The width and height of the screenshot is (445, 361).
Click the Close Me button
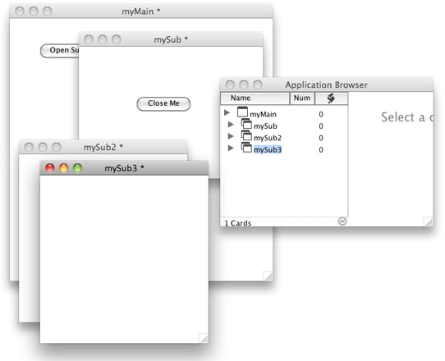point(163,104)
